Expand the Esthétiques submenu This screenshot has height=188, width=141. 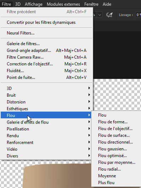coord(46,109)
